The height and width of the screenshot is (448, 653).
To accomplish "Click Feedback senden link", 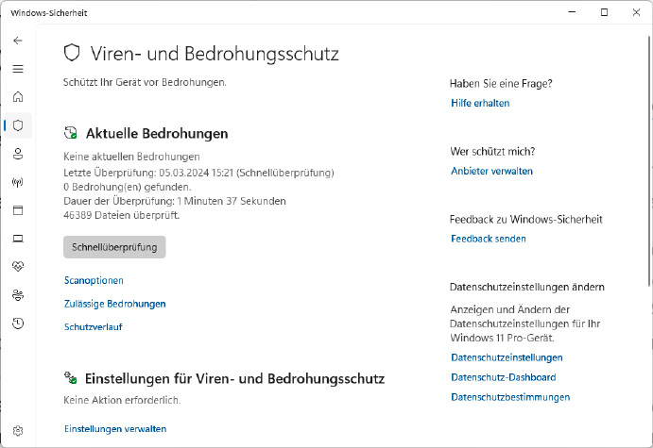I will pos(489,239).
